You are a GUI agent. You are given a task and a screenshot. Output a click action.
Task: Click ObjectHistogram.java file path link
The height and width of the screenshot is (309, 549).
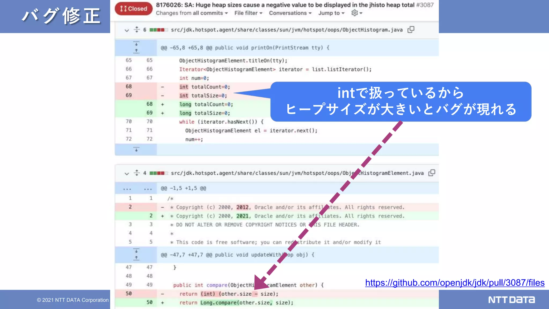[x=287, y=30]
